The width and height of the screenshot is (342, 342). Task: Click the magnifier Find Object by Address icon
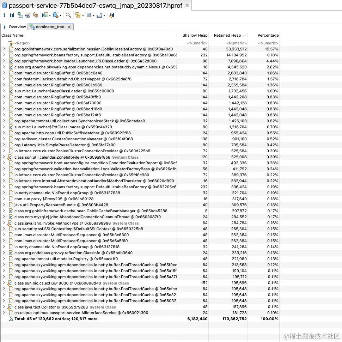coord(68,15)
